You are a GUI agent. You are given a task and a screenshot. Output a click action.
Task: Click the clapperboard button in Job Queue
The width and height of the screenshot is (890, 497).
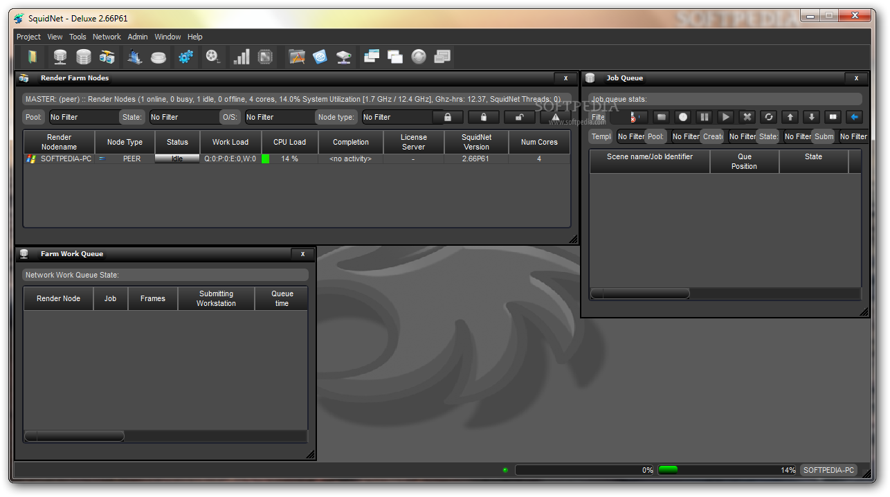[661, 117]
